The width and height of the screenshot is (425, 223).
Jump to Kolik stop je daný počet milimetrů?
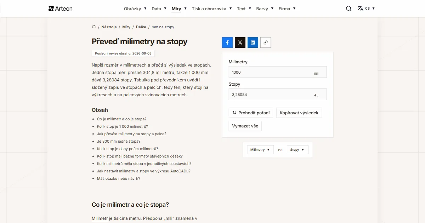(127, 149)
